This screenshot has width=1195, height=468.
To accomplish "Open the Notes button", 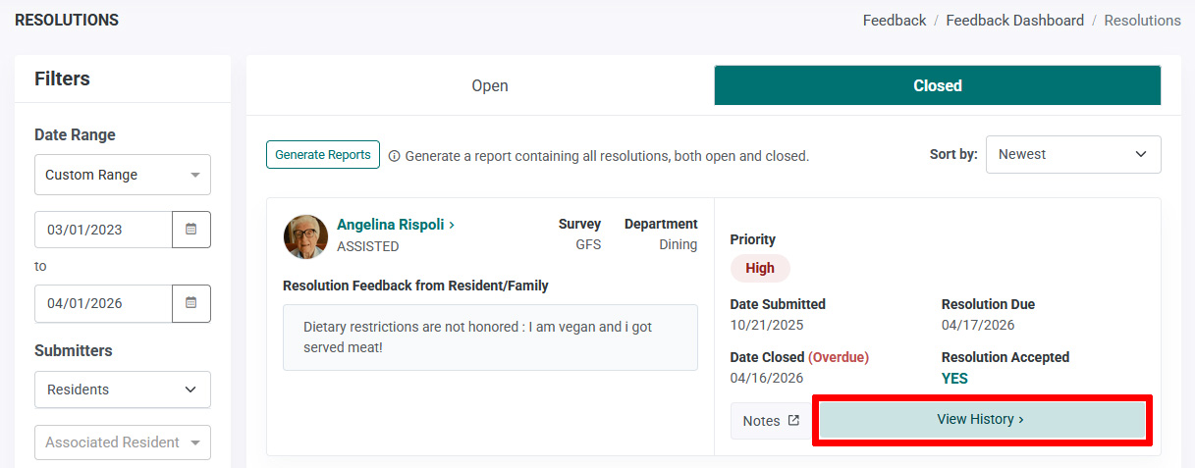I will pyautogui.click(x=772, y=421).
